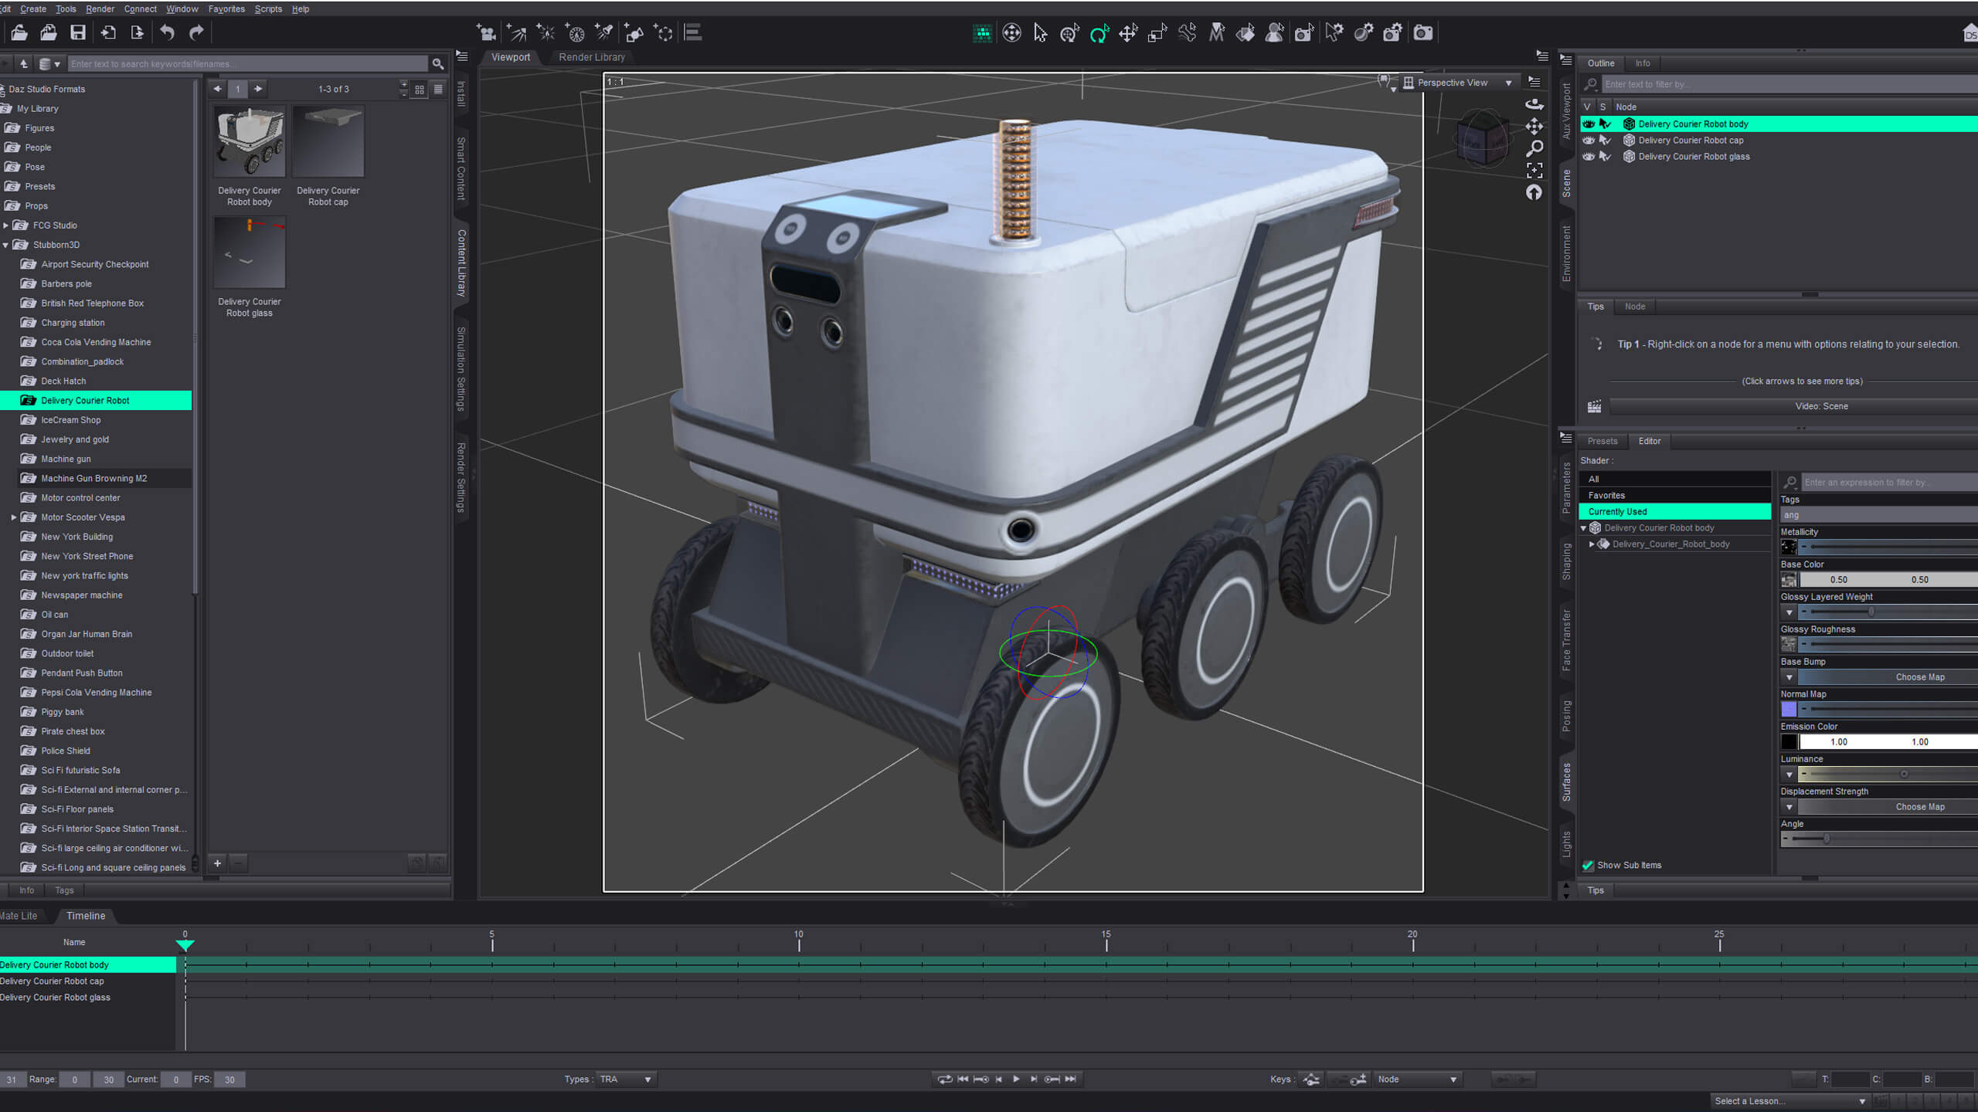Toggle visibility of Delivery Courier Robot glass

click(1589, 156)
